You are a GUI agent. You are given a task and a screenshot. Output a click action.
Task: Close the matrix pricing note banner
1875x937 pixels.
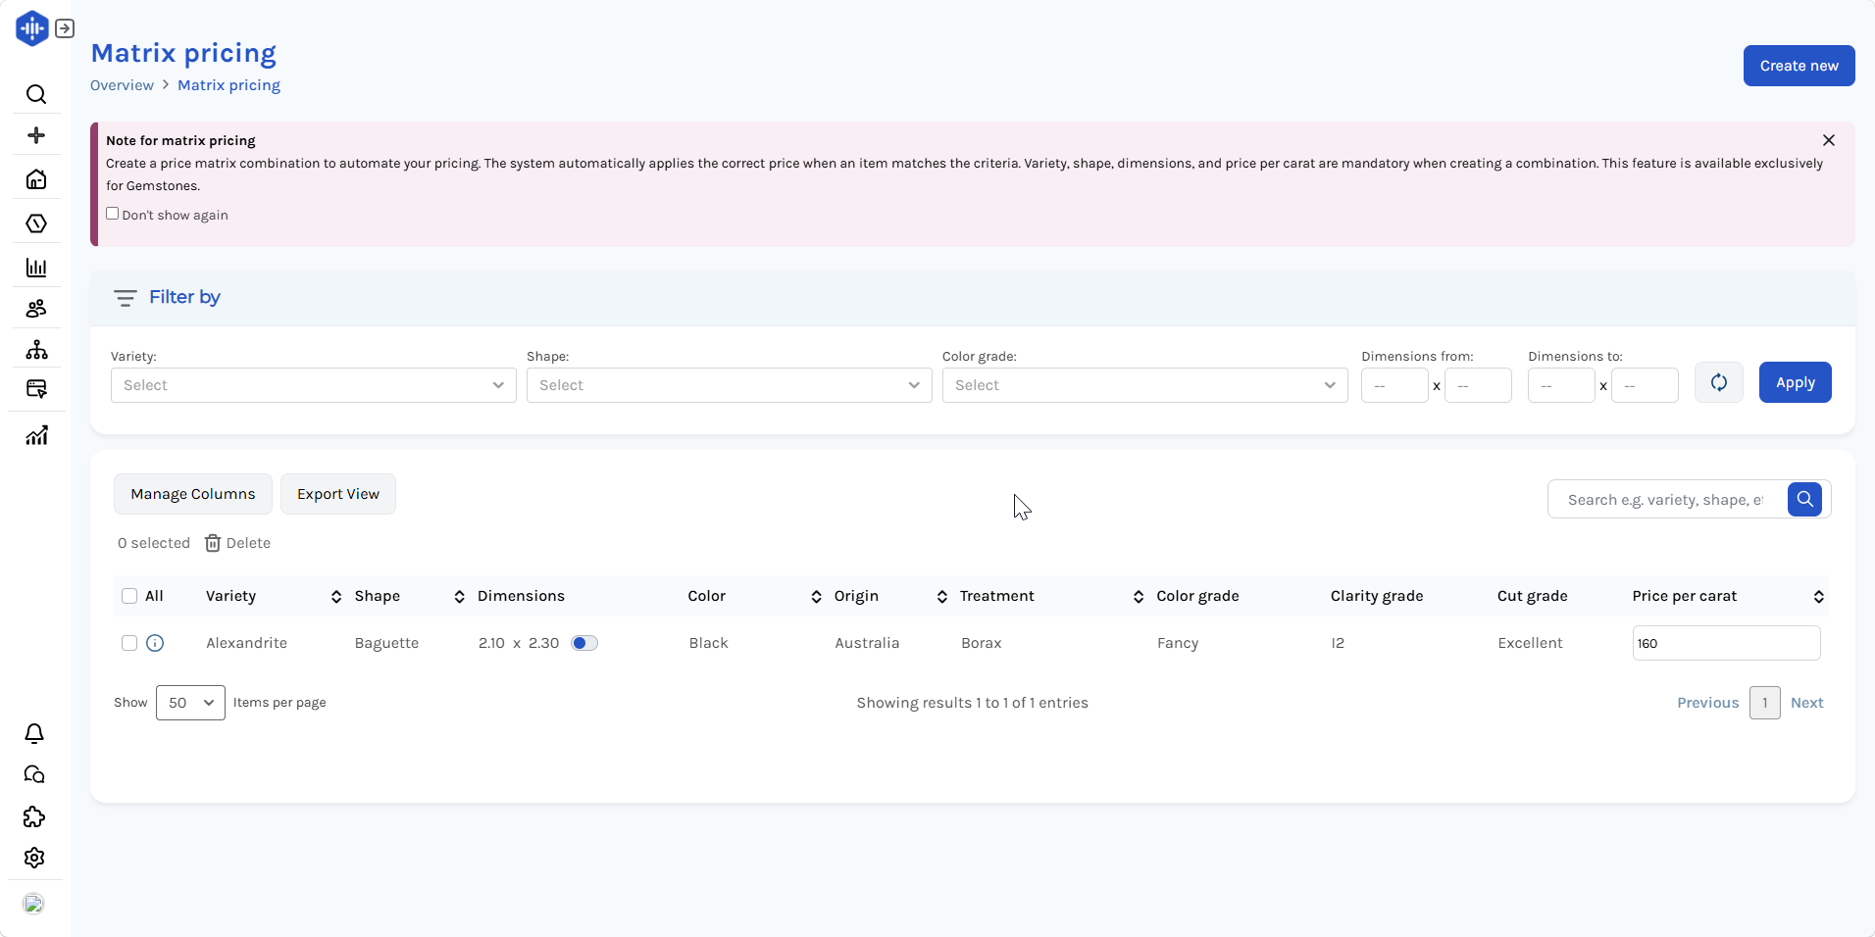click(1829, 140)
